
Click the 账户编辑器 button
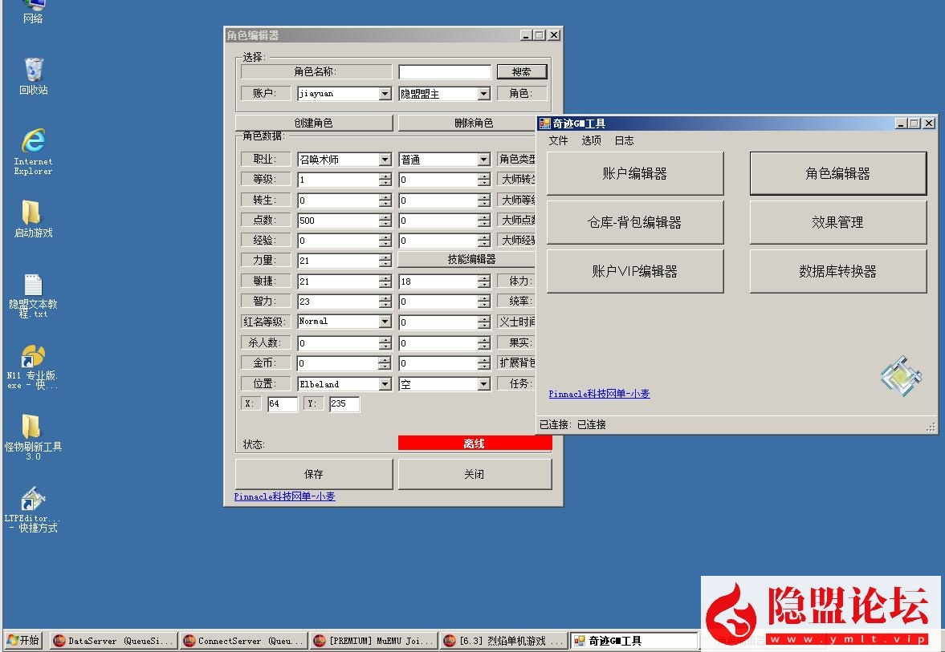point(634,173)
